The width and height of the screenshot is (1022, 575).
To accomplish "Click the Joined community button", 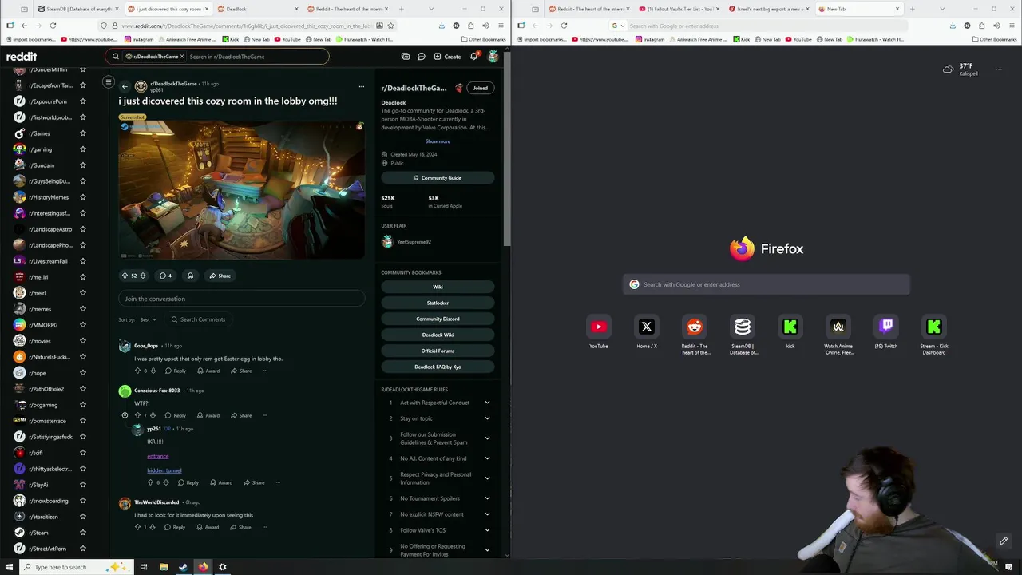I will (x=480, y=88).
